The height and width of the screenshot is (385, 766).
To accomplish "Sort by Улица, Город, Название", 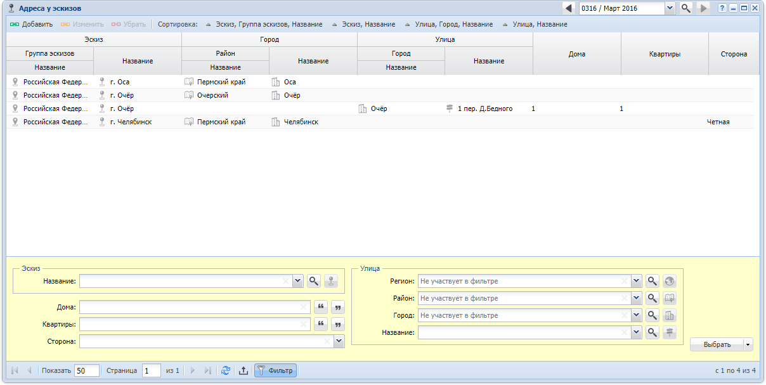I will point(448,24).
